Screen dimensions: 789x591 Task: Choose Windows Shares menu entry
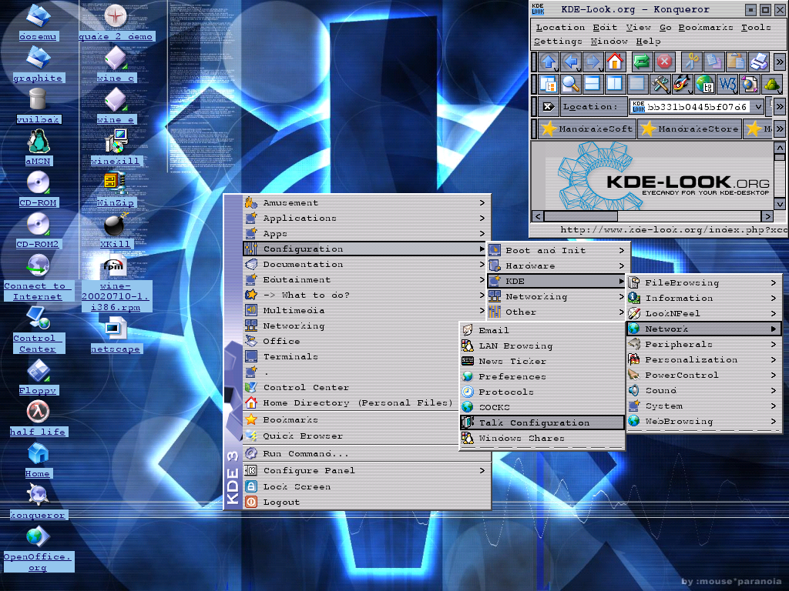pos(542,438)
